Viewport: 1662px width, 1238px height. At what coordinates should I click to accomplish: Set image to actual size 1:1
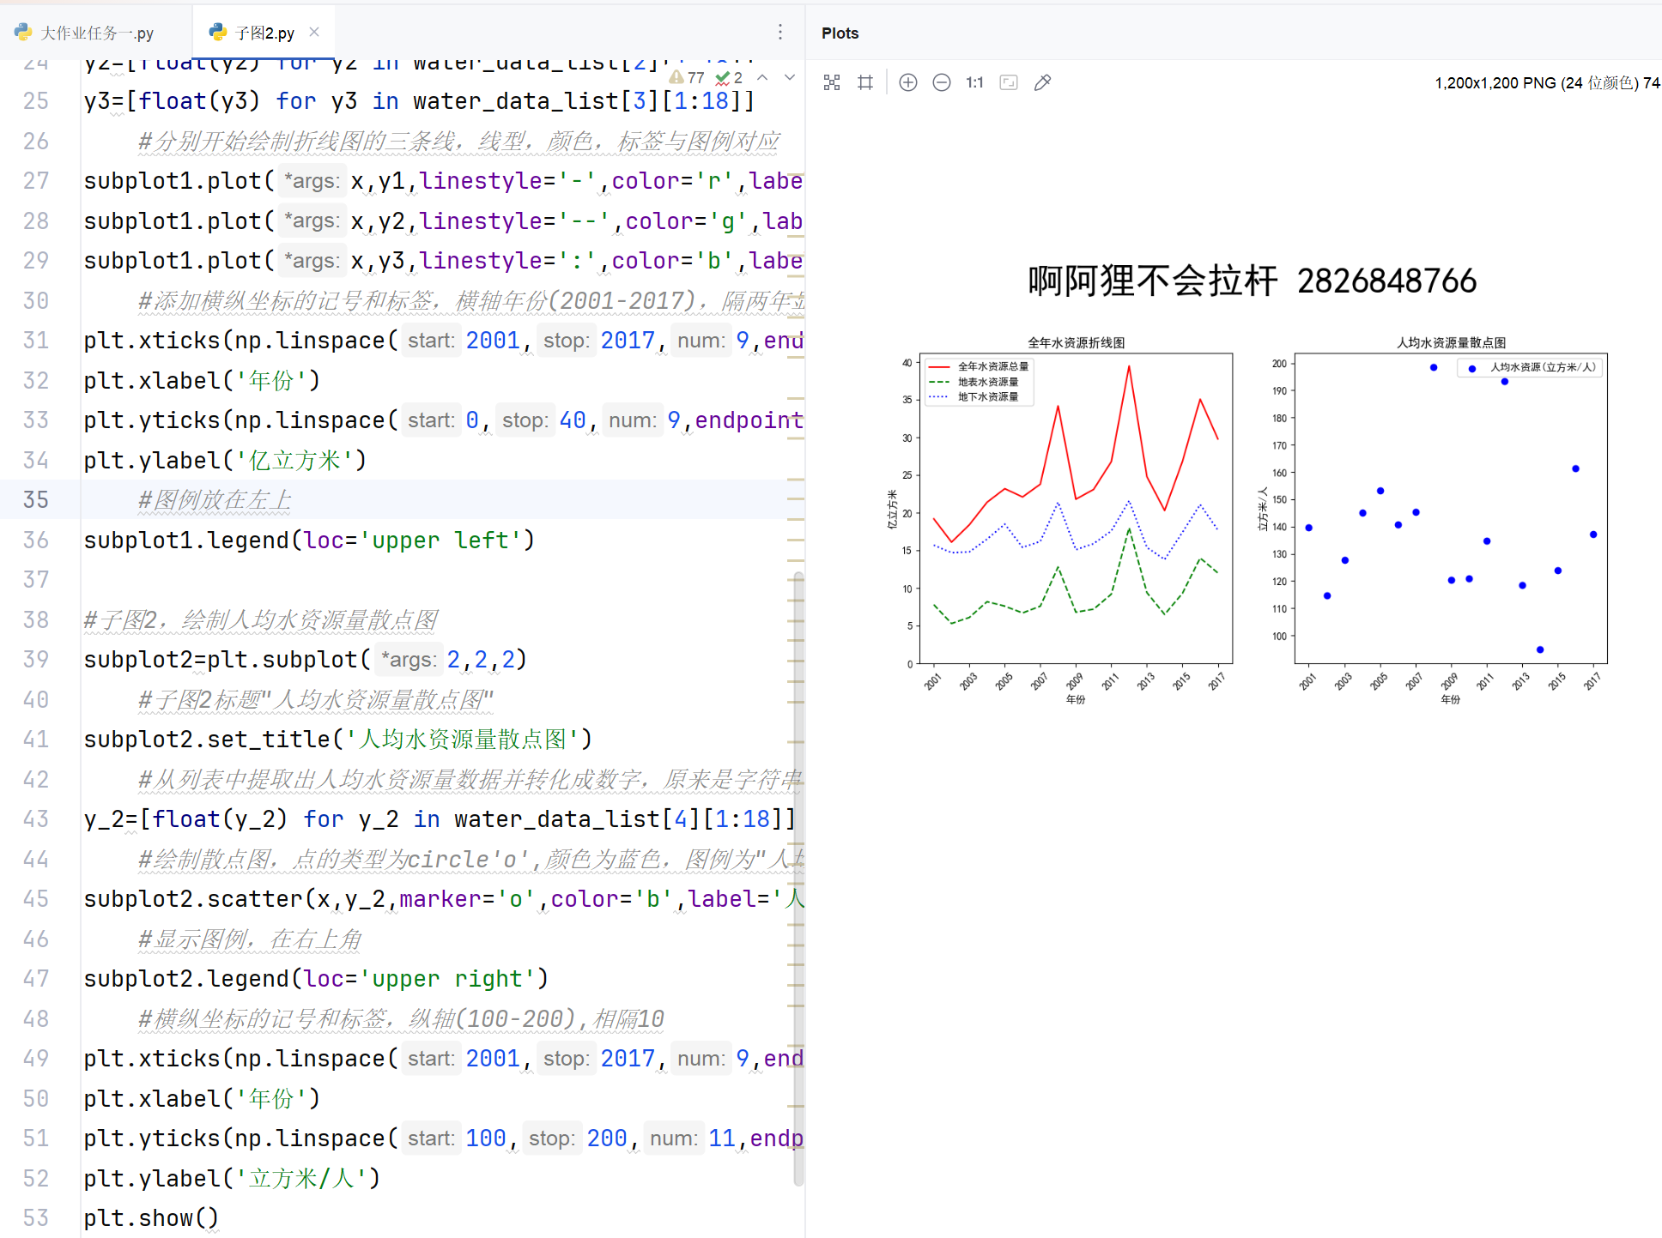tap(974, 82)
